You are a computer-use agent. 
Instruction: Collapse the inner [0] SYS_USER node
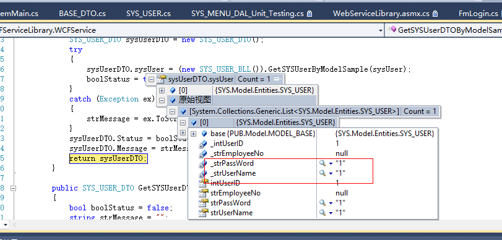[x=183, y=122]
